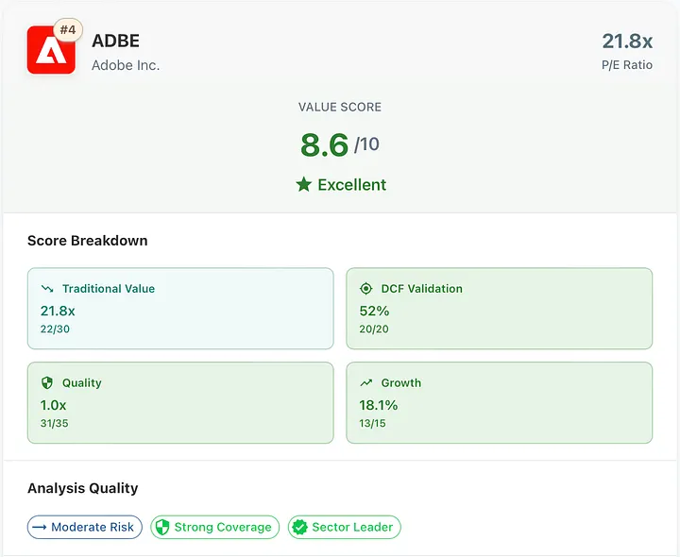The width and height of the screenshot is (680, 557).
Task: Click the shield icon in Strong Coverage
Action: 162,527
